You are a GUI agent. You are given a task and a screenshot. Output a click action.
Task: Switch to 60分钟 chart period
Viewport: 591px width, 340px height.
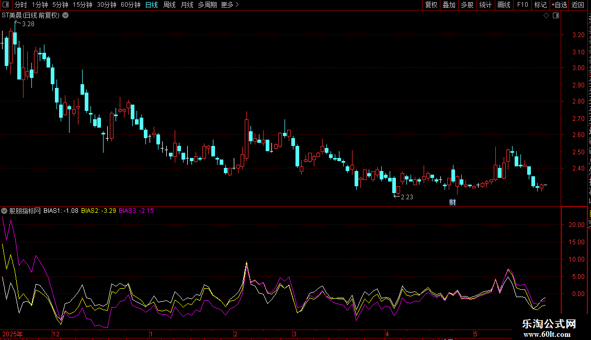coord(130,5)
